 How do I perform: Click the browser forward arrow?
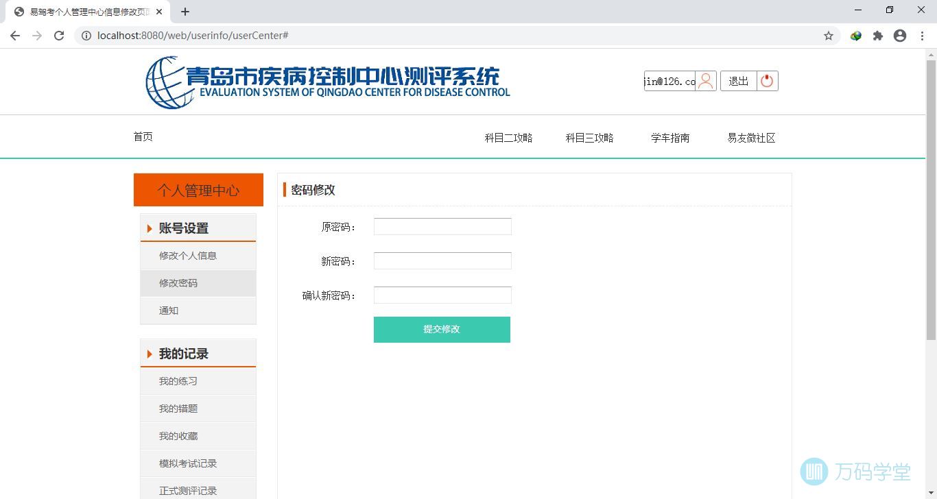point(37,36)
